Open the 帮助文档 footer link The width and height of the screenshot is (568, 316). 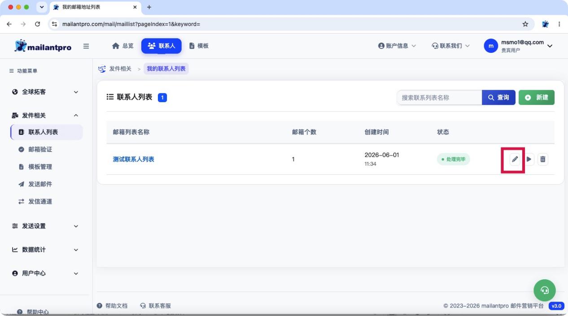pos(113,306)
